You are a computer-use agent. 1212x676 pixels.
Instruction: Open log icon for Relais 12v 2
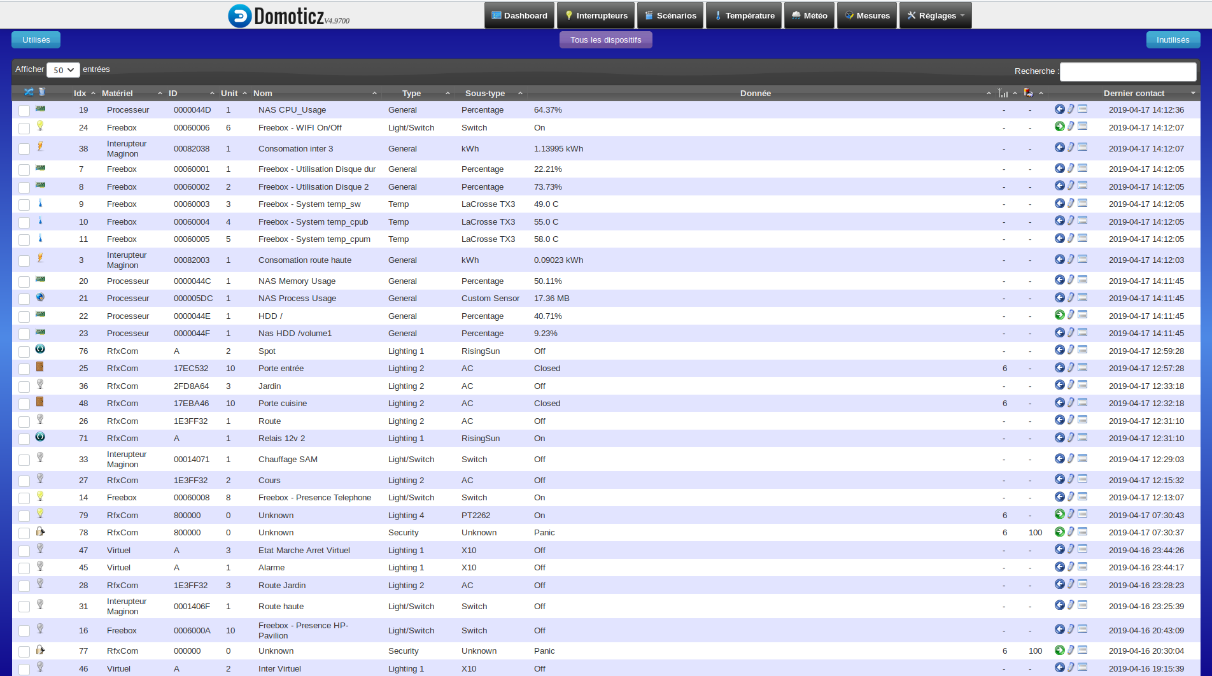[x=1083, y=437]
